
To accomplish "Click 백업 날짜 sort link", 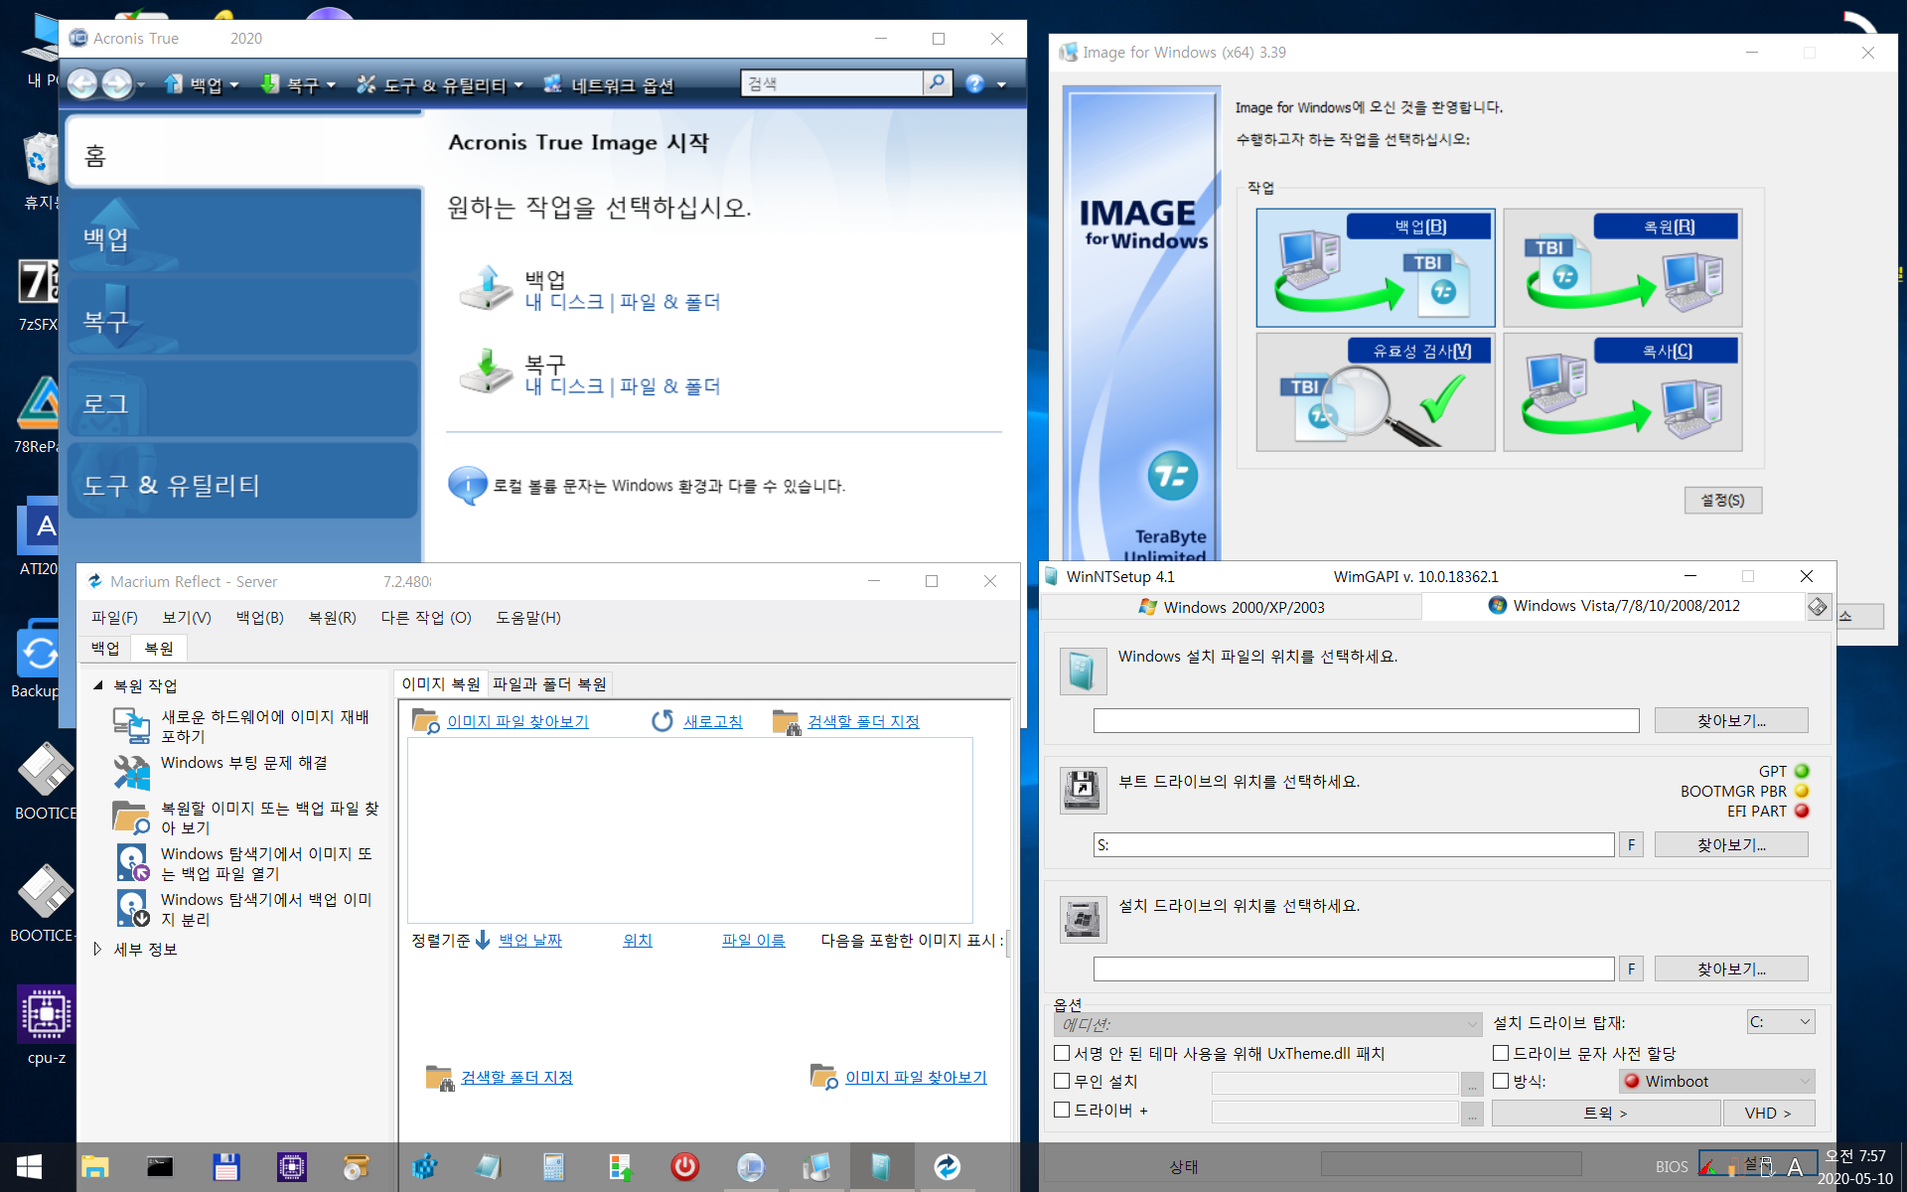I will click(530, 940).
